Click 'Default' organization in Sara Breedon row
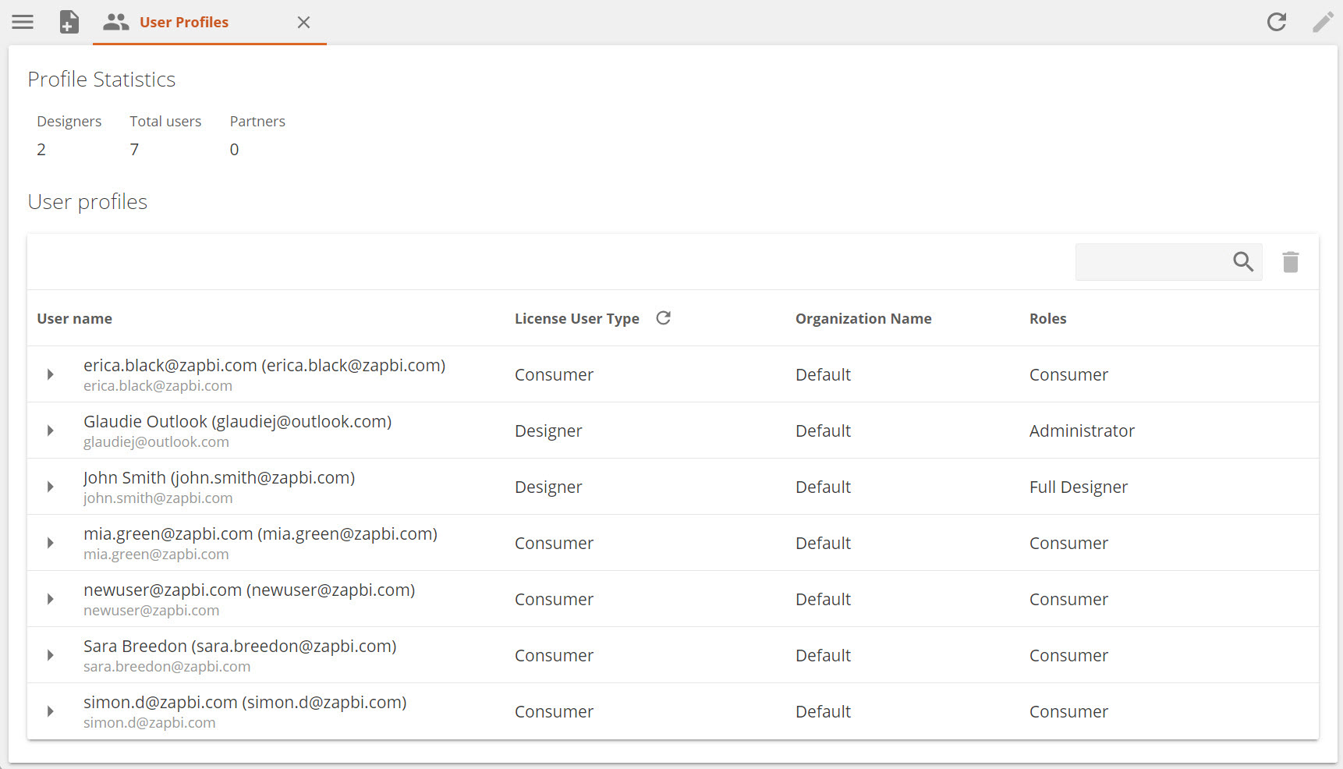The height and width of the screenshot is (769, 1343). click(823, 655)
